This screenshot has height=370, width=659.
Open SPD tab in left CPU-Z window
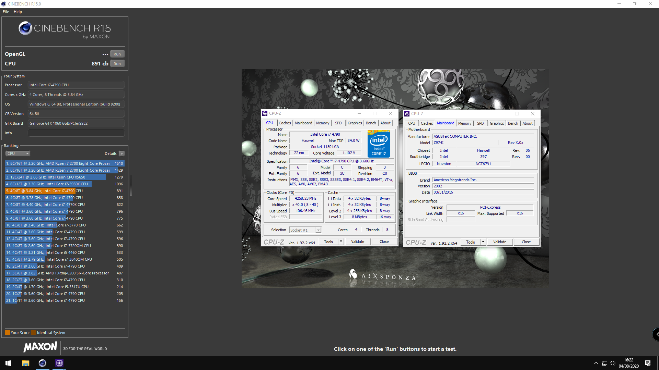[338, 123]
